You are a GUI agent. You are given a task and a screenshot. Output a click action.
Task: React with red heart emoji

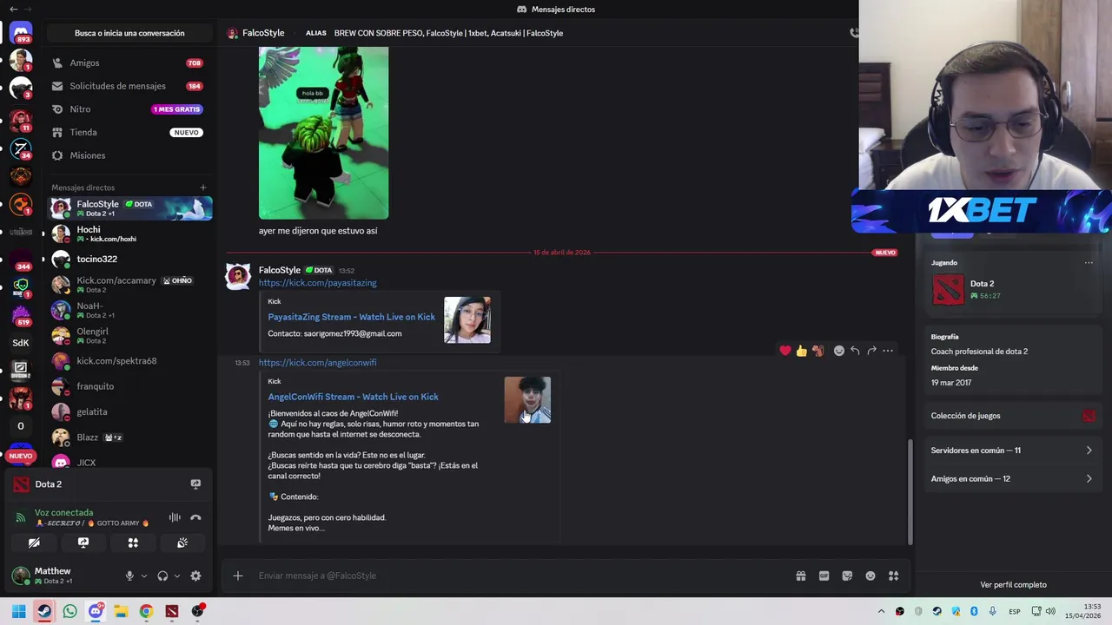coord(785,351)
